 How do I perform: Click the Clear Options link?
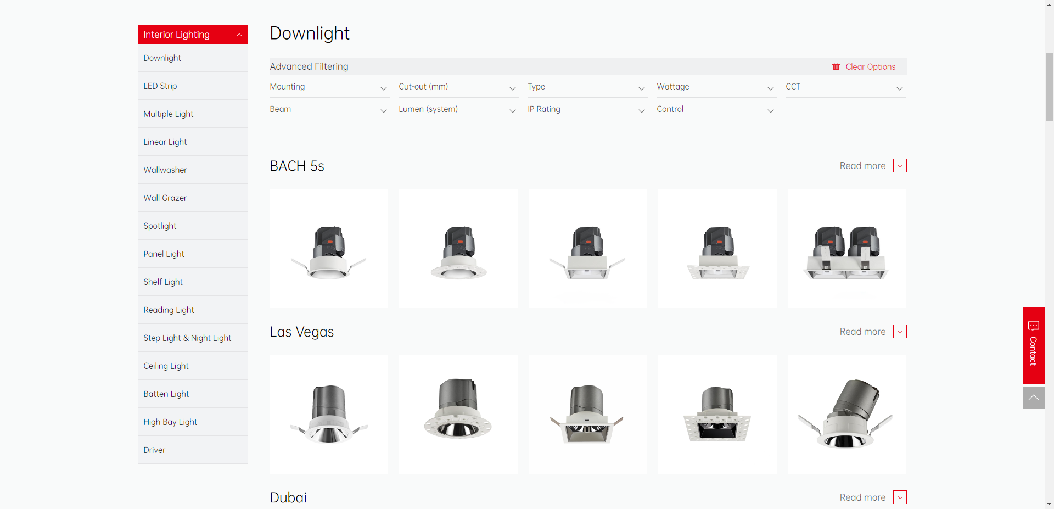click(x=870, y=66)
